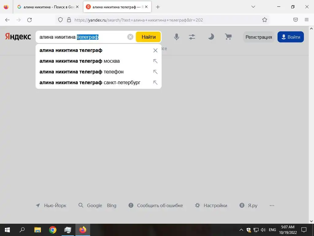Screen dimensions: 314x236
Task: Click the Найти search button
Action: (148, 37)
